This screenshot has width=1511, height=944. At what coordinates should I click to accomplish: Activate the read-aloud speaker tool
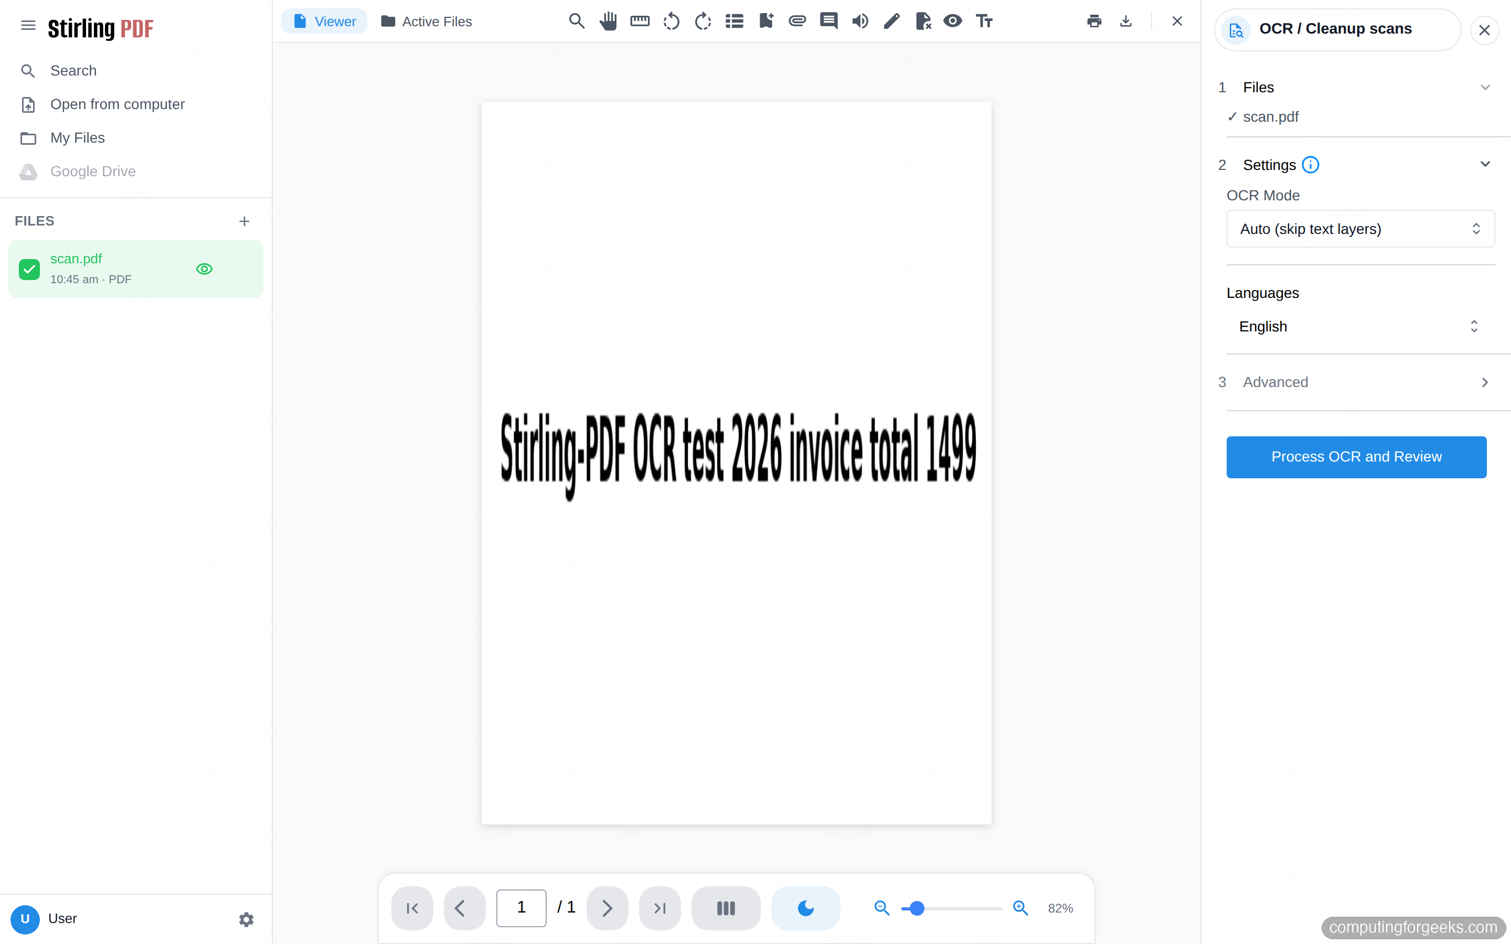click(x=860, y=21)
